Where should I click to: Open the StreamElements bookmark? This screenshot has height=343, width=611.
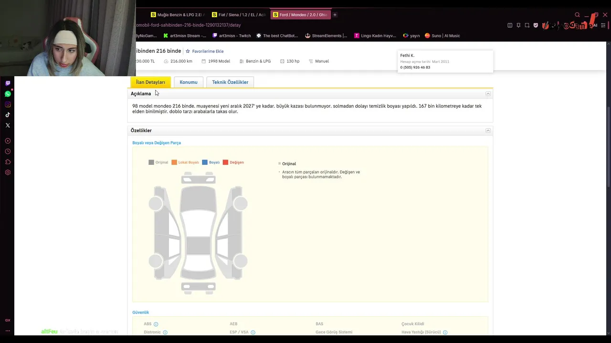tap(326, 36)
